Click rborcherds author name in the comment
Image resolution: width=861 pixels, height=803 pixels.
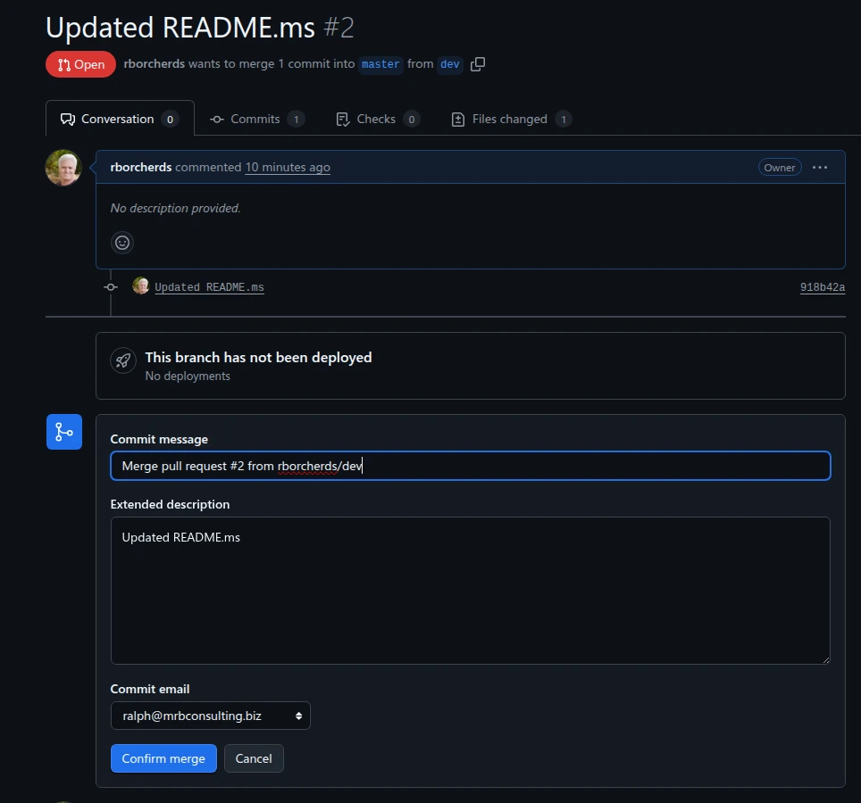coord(141,168)
